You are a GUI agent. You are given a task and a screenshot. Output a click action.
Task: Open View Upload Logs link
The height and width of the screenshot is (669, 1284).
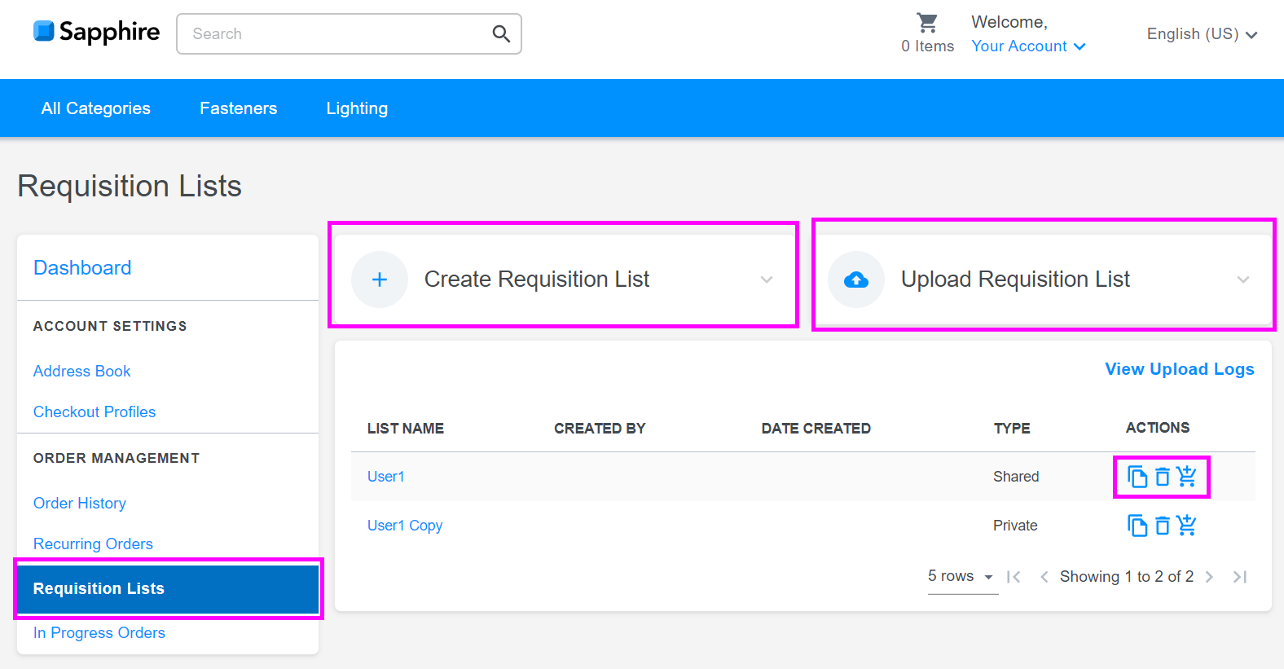pos(1179,369)
